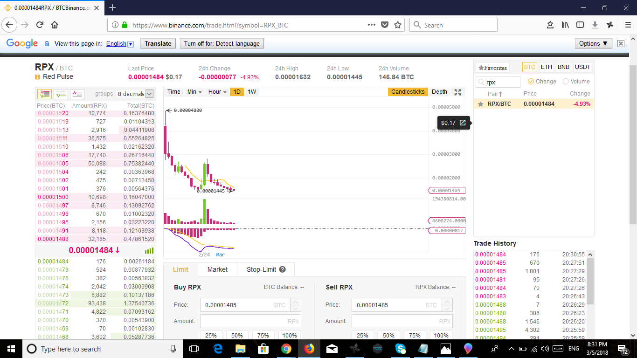Image resolution: width=637 pixels, height=358 pixels.
Task: Switch market filter to ETH
Action: [547, 67]
